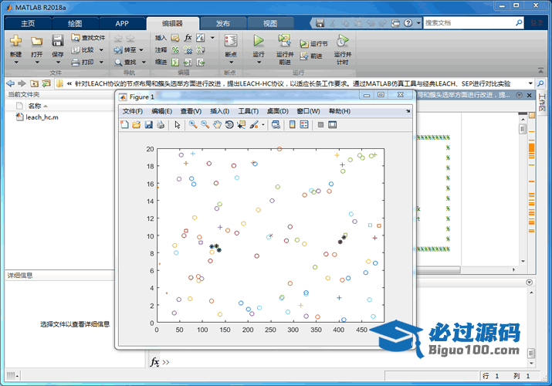The image size is (552, 386).
Task: Select the Zoom Out tool in Figure 1
Action: (x=205, y=124)
